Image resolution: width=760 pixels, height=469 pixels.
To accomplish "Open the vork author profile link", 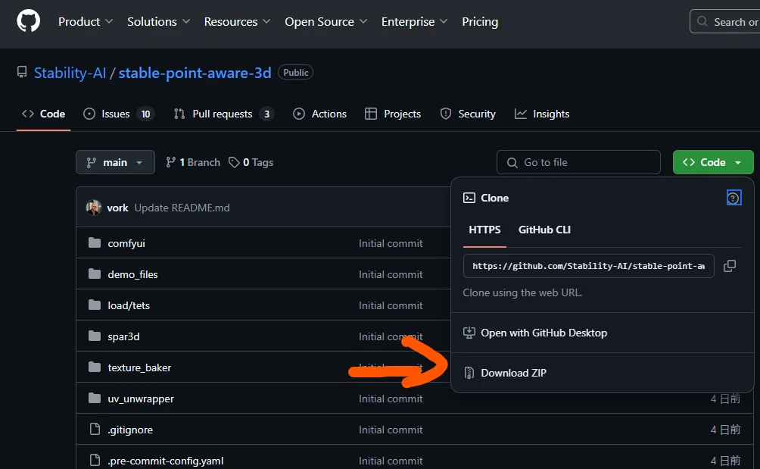I will pos(117,208).
